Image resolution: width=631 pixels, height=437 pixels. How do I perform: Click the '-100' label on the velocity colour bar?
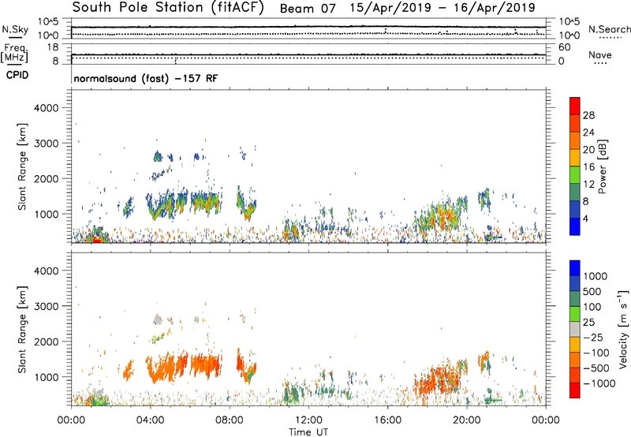[596, 353]
